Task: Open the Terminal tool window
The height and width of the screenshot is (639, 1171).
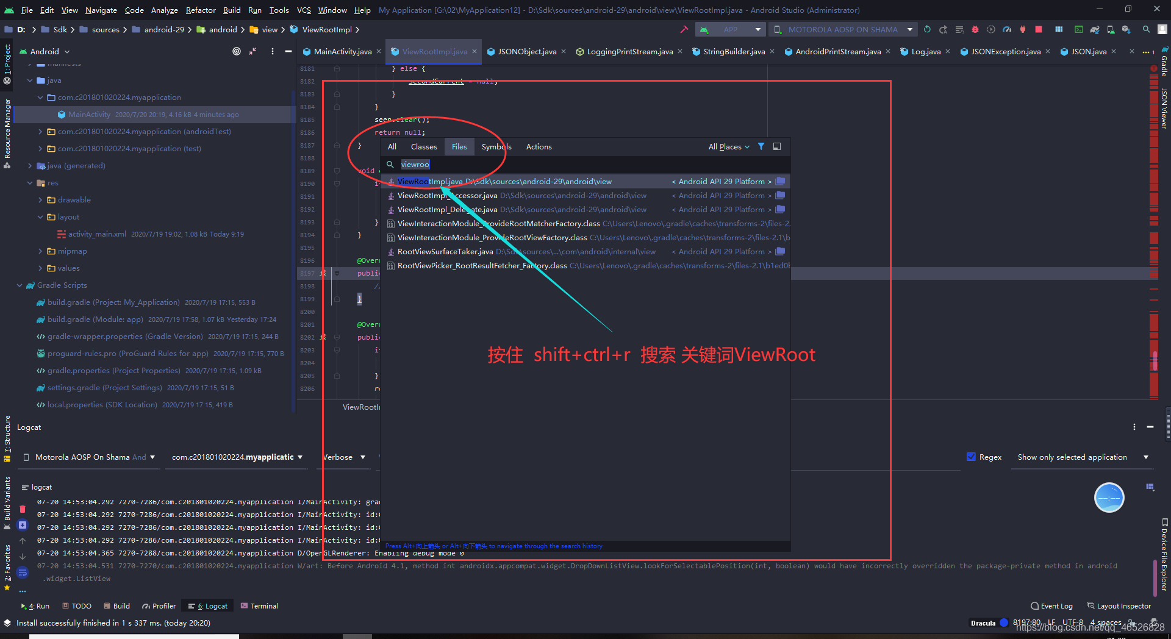Action: [259, 606]
